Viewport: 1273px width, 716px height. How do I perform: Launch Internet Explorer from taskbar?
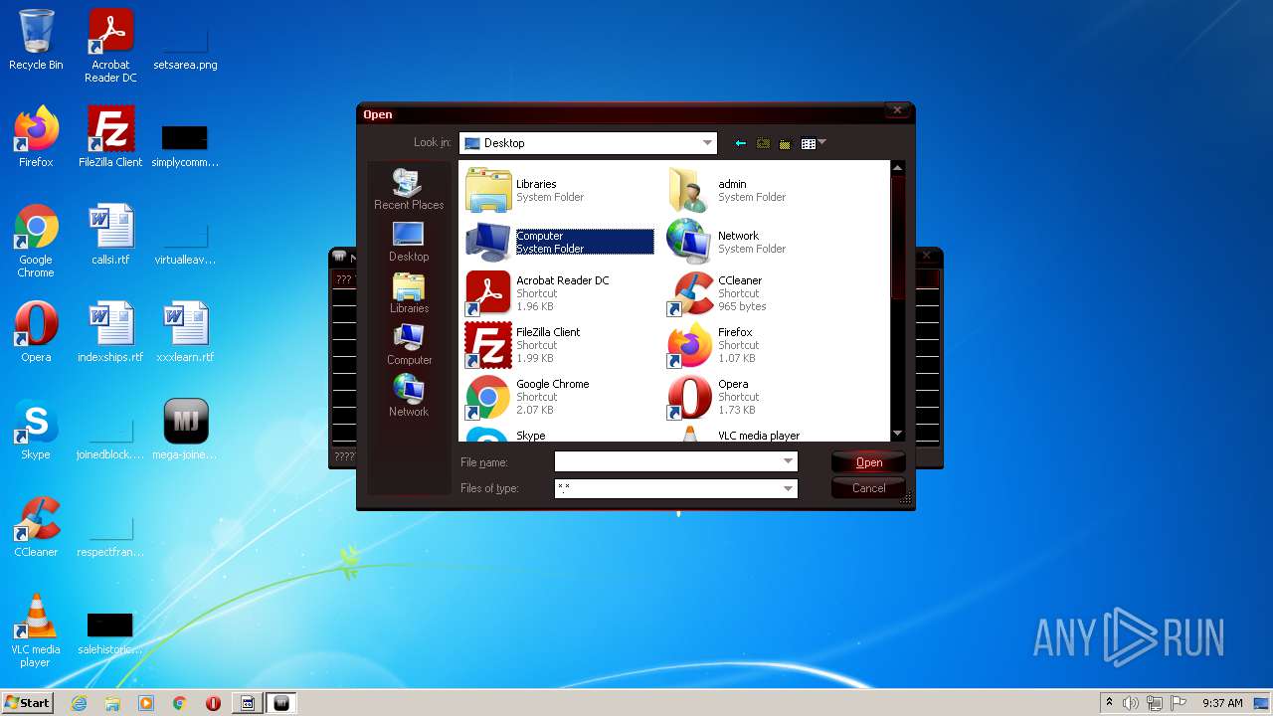(79, 703)
